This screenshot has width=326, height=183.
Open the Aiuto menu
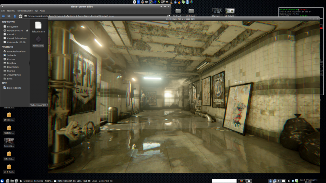(42, 11)
